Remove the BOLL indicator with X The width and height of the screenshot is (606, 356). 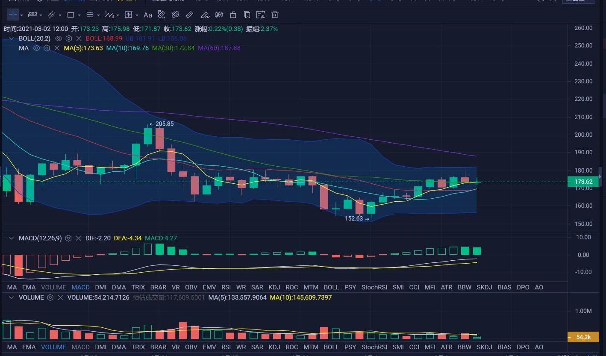(79, 38)
